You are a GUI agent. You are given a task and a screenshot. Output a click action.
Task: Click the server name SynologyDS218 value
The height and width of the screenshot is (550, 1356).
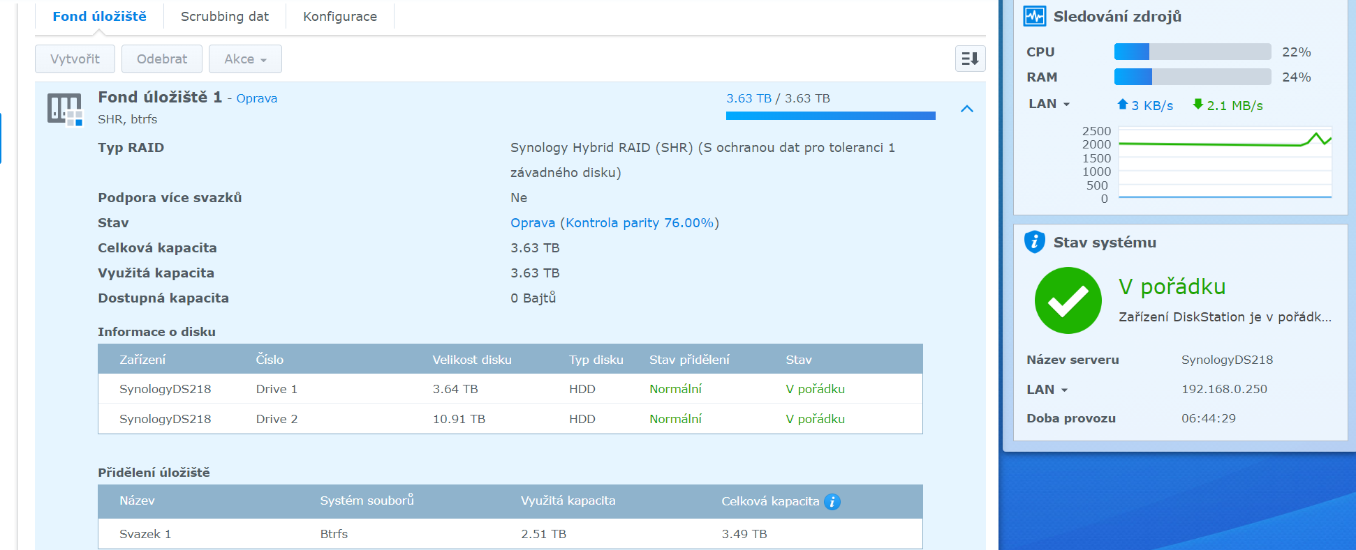click(1227, 360)
